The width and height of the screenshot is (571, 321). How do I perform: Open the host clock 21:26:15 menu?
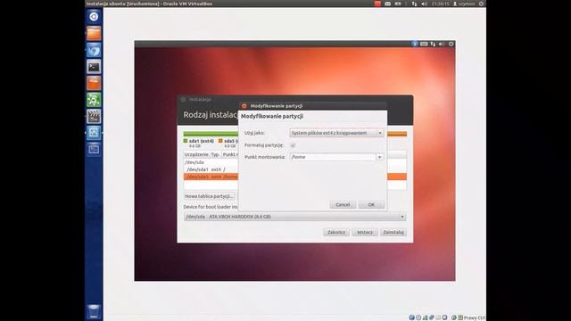440,4
